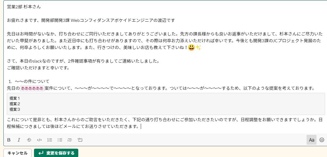Hide formatting toolbar with the Aa toggle

(311, 140)
